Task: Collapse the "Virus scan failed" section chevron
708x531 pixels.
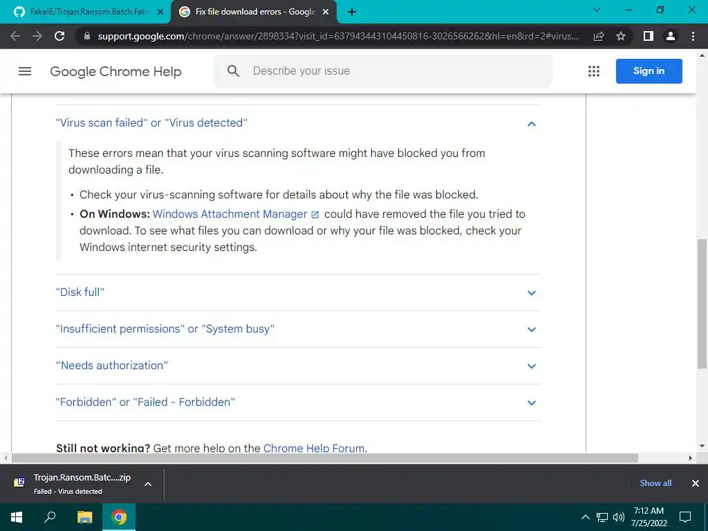Action: [532, 123]
